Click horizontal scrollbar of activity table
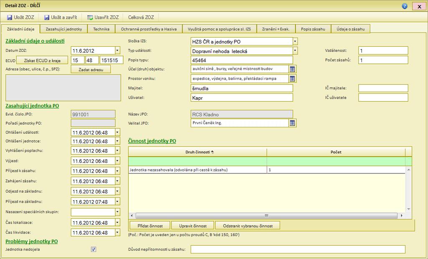The height and width of the screenshot is (259, 428). (266, 216)
